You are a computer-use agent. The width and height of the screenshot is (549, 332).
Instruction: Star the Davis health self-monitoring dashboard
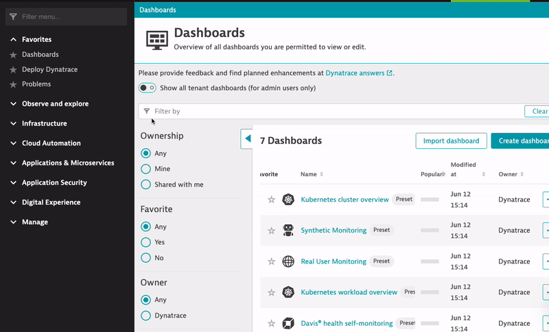click(x=271, y=323)
